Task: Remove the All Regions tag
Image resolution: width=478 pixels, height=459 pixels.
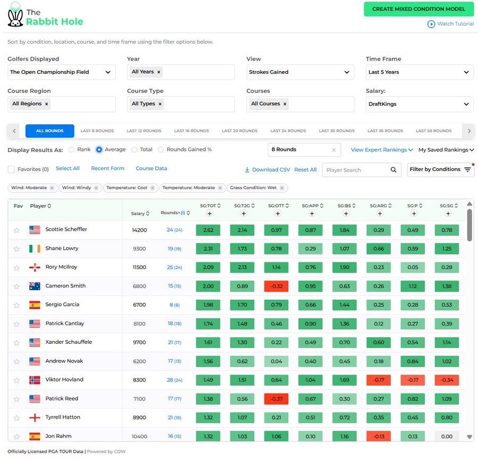Action: click(x=46, y=104)
